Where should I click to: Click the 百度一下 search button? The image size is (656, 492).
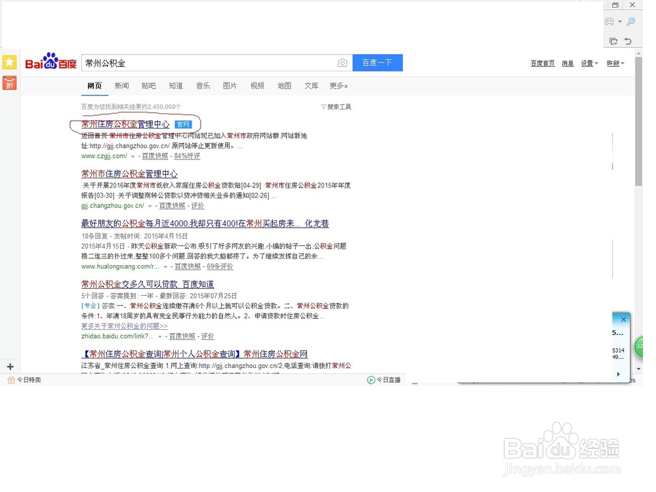pos(377,63)
